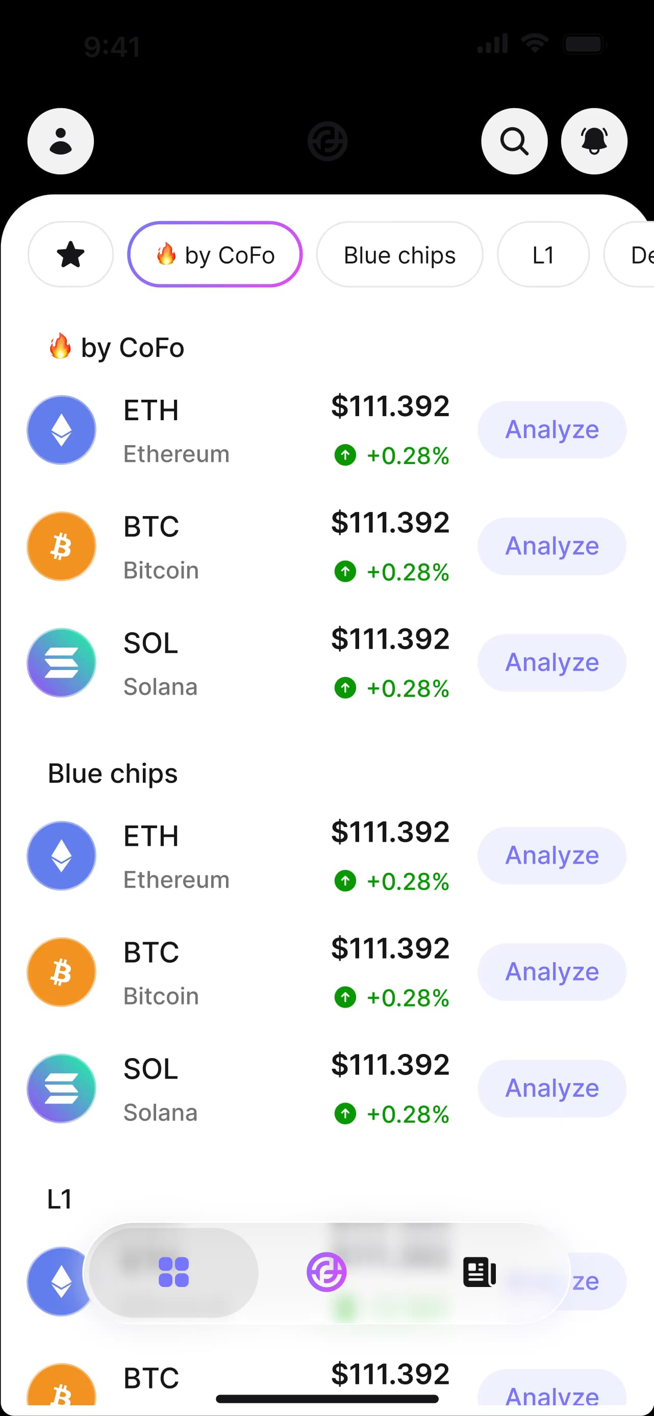Image resolution: width=654 pixels, height=1416 pixels.
Task: Select the 'by CoFo' filter chip
Action: click(x=215, y=254)
